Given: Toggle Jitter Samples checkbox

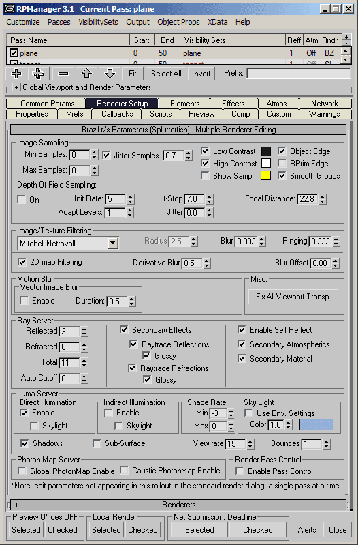Looking at the screenshot, I should (106, 155).
